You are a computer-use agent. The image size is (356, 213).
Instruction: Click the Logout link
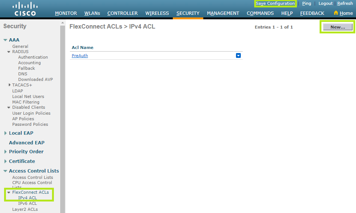(325, 3)
